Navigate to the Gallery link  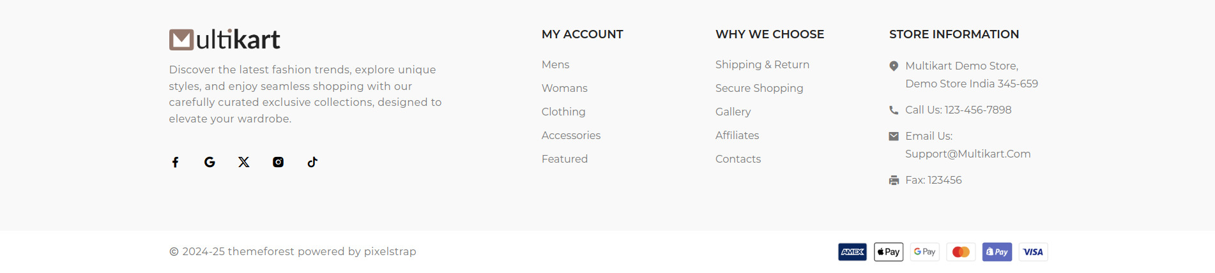pos(733,112)
